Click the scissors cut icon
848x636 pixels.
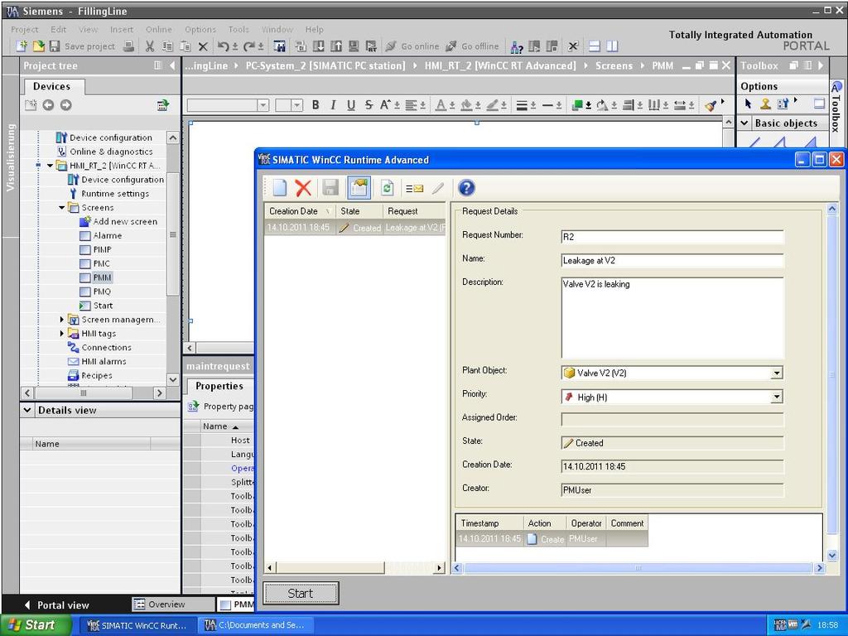150,46
